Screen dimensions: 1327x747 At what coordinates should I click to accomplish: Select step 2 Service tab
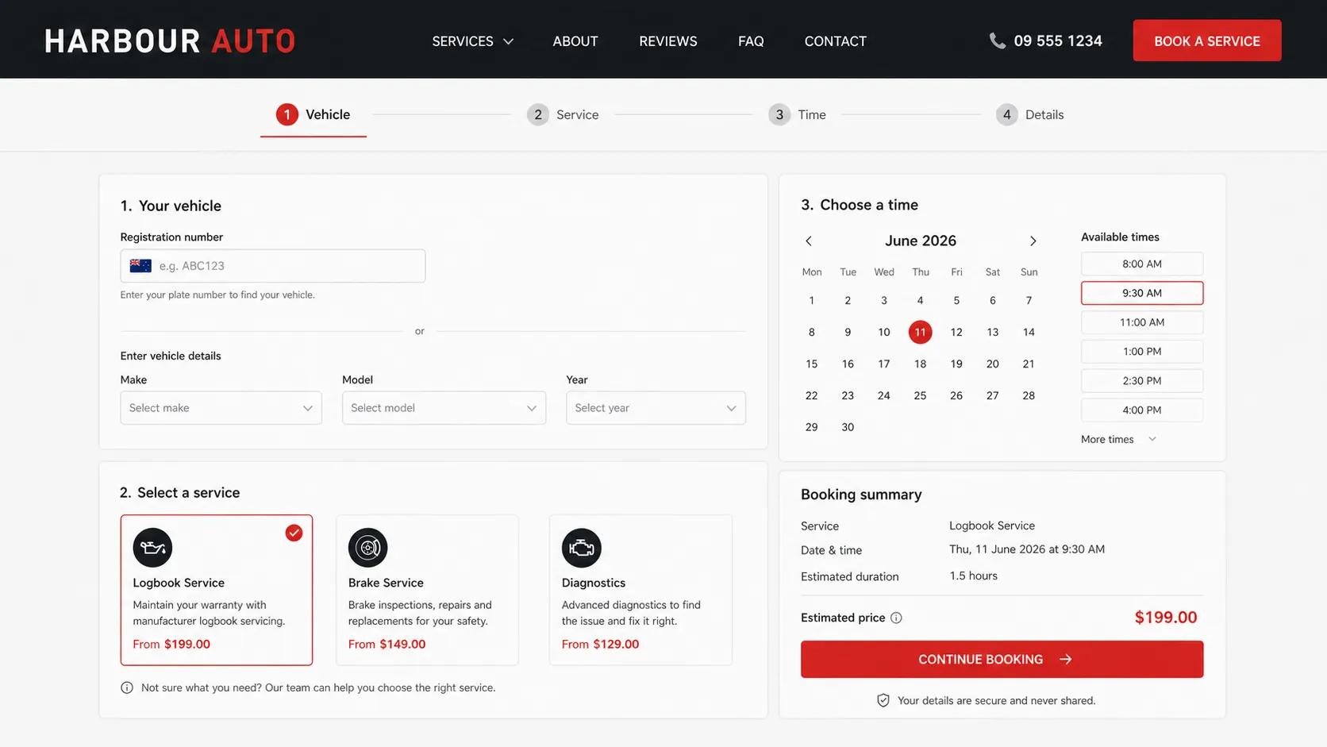click(x=563, y=114)
